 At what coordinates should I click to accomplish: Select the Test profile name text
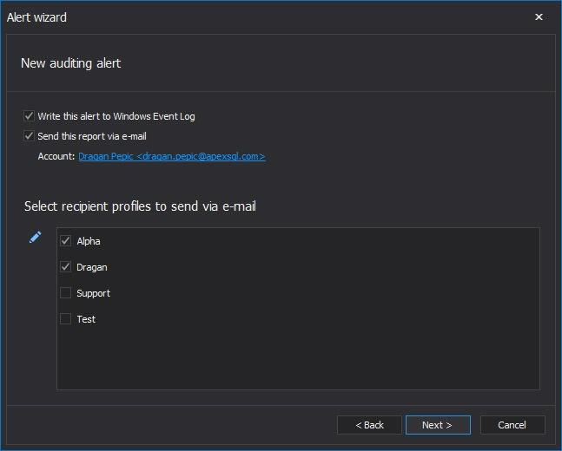click(x=86, y=319)
